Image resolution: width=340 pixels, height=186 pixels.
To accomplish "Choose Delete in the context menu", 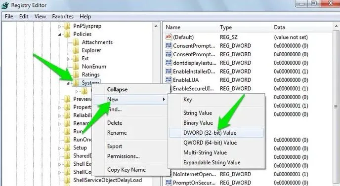I will (131, 123).
